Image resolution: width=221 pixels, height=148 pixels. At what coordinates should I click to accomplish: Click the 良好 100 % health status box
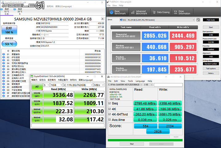pos(9,30)
